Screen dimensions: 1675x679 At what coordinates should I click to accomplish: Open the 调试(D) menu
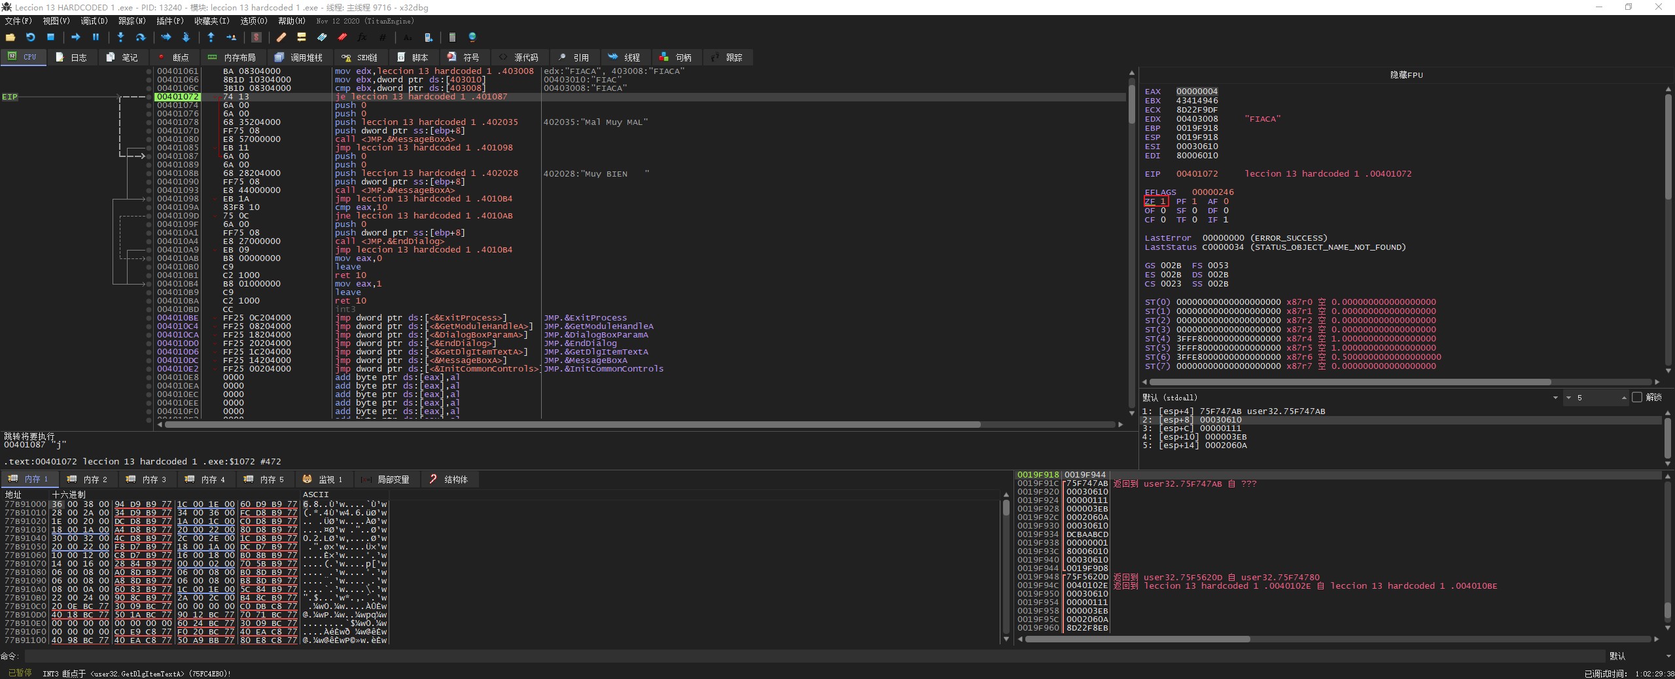point(94,21)
